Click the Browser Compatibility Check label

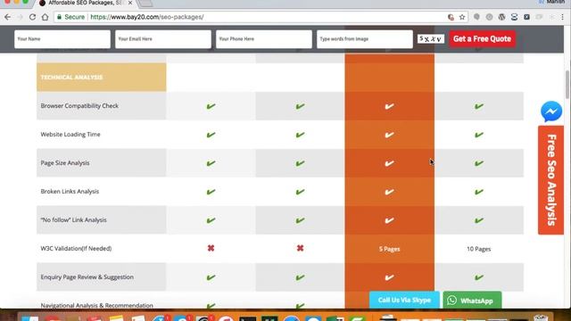click(79, 106)
